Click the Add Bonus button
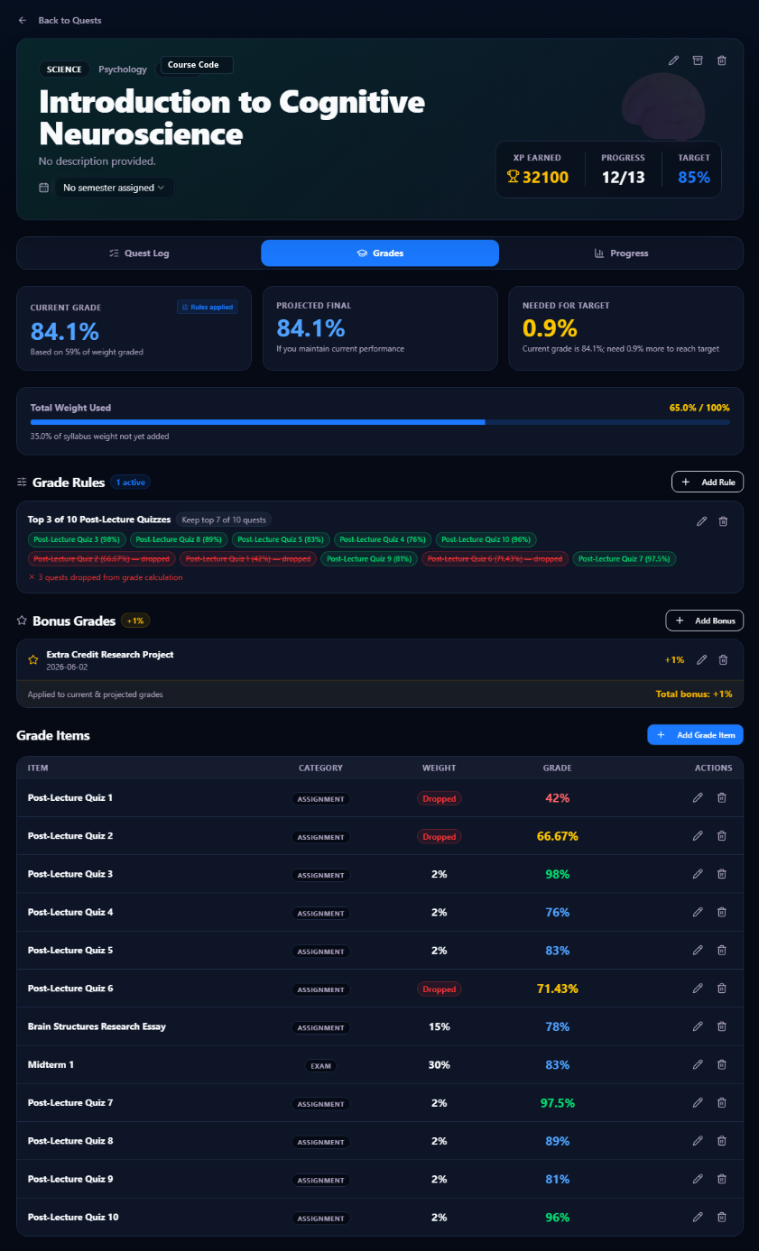759x1251 pixels. (705, 621)
